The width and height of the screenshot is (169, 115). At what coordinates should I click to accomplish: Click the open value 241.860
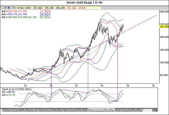[38, 8]
